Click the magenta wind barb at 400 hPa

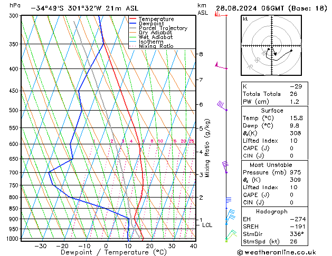coord(221,66)
